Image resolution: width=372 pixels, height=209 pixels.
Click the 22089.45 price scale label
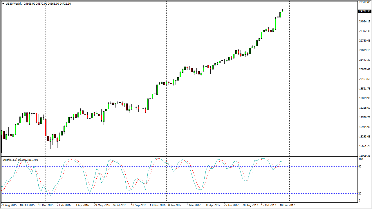pos(364,50)
